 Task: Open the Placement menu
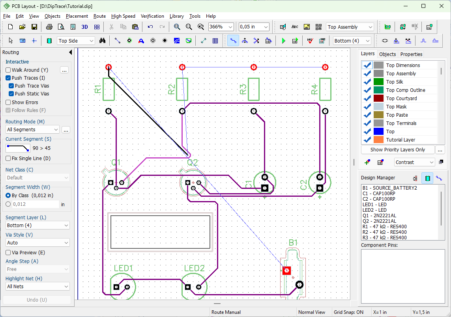(x=77, y=16)
